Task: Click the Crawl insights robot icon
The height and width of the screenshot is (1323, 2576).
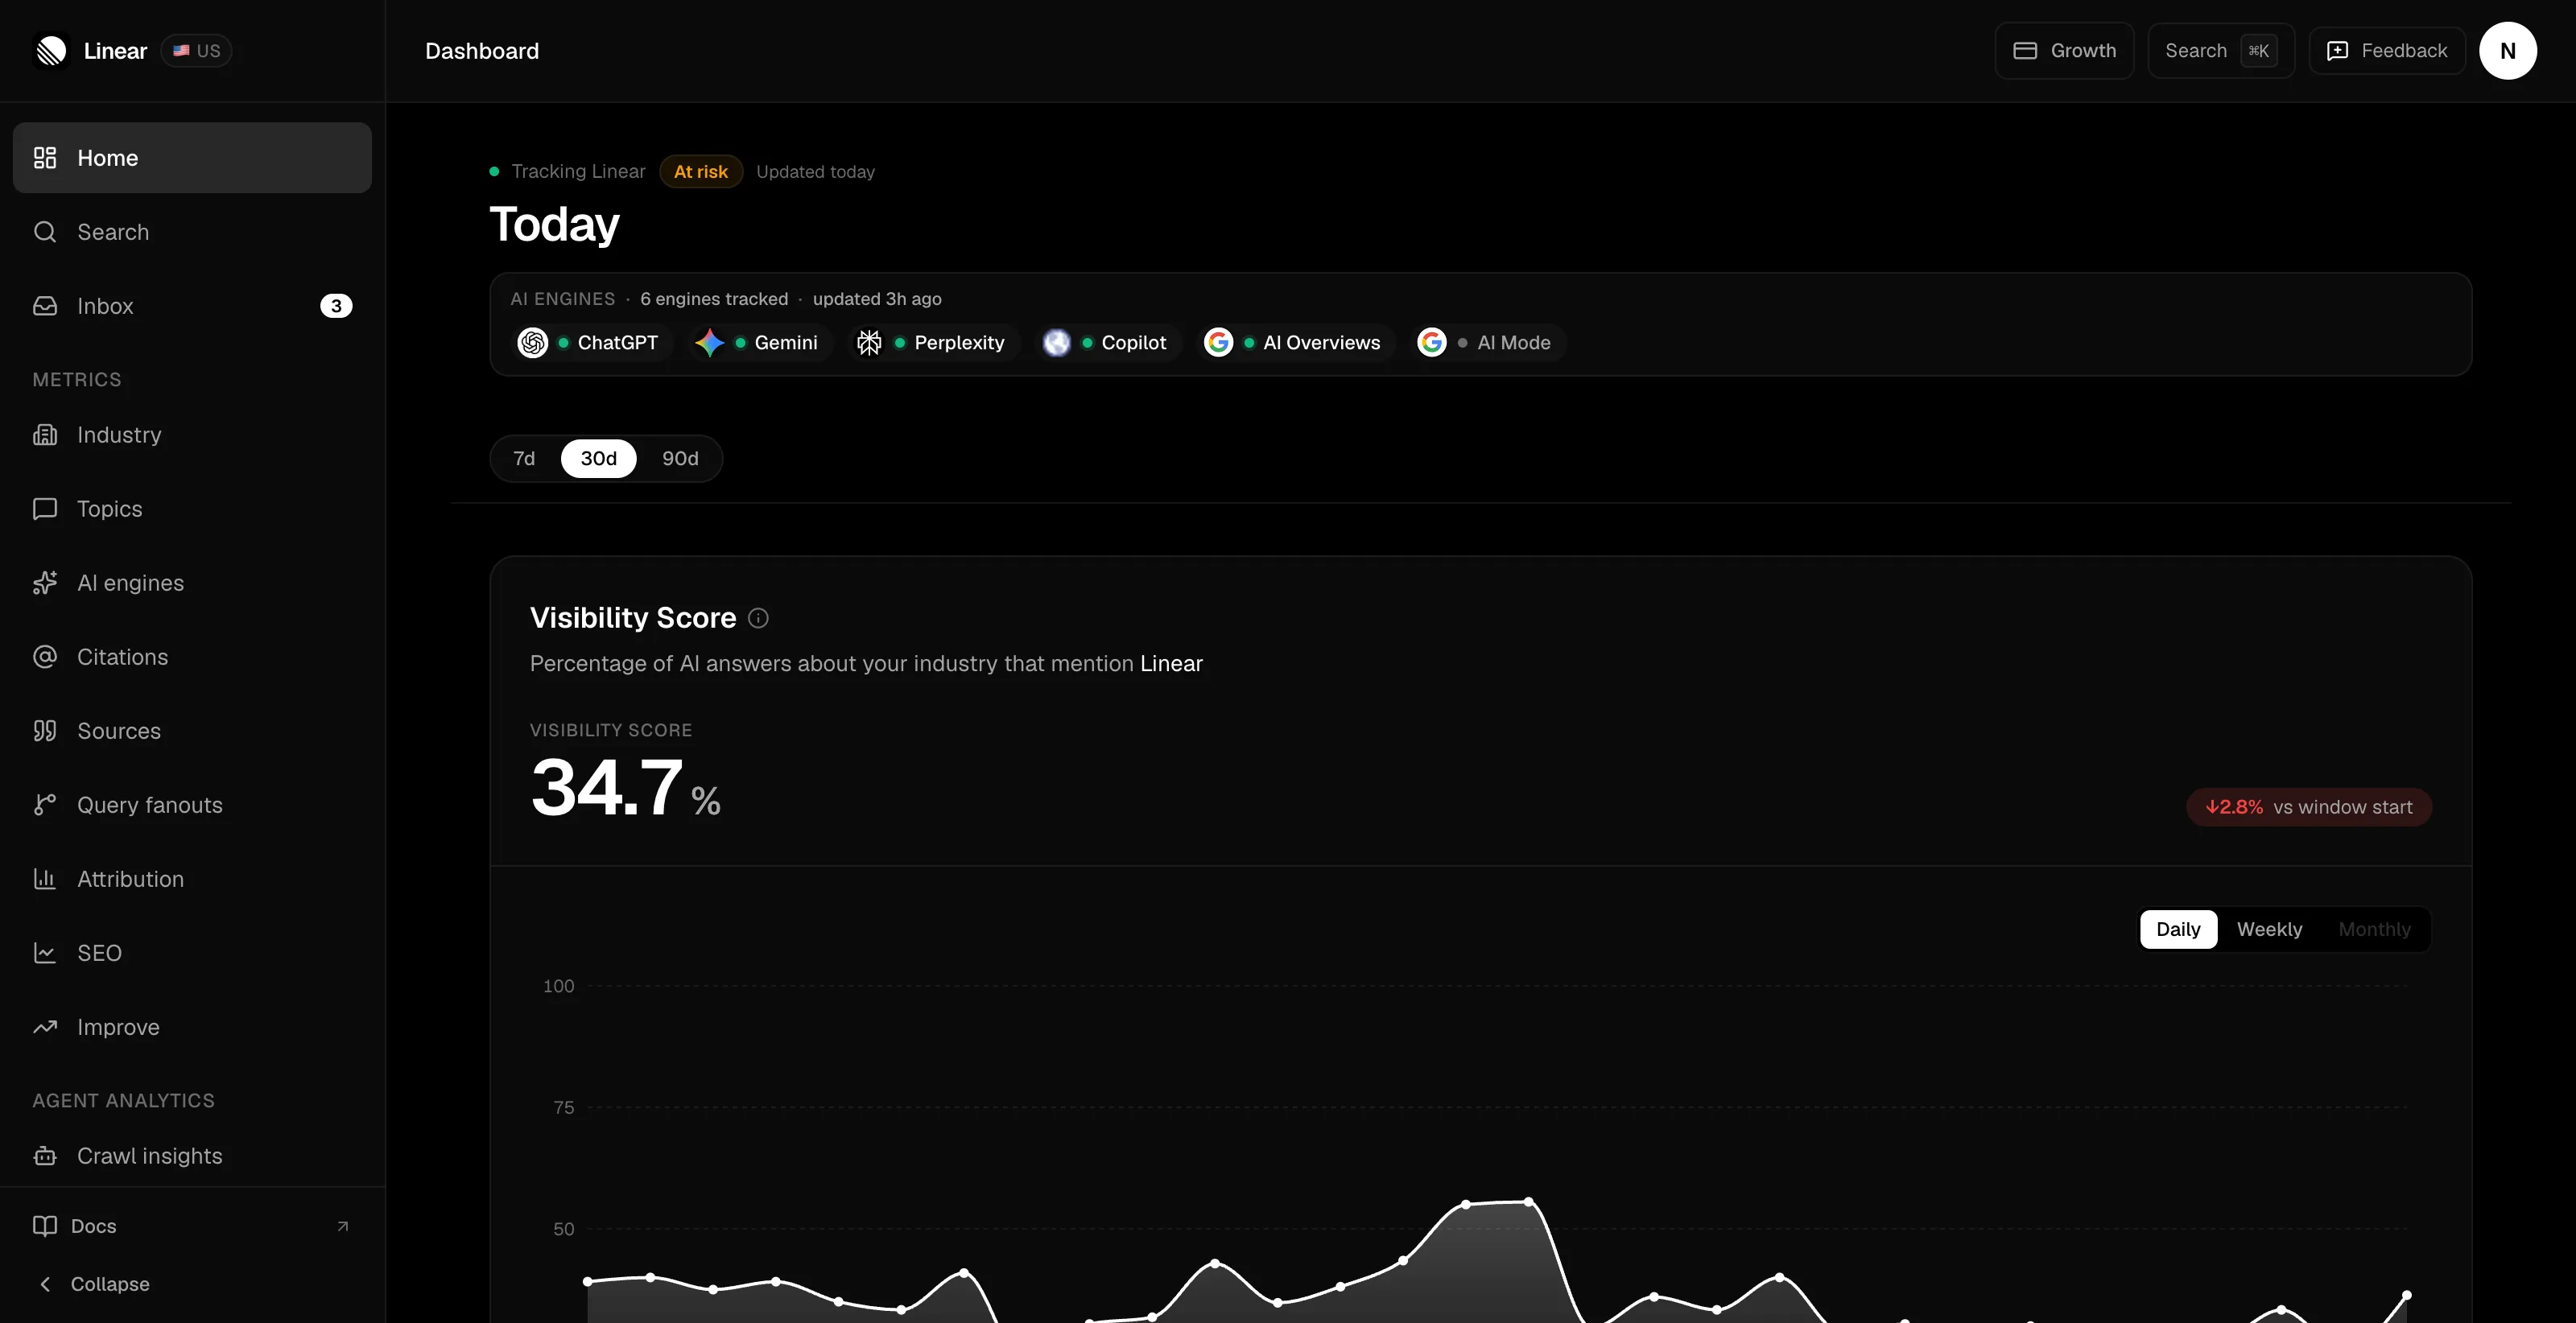Action: click(45, 1156)
